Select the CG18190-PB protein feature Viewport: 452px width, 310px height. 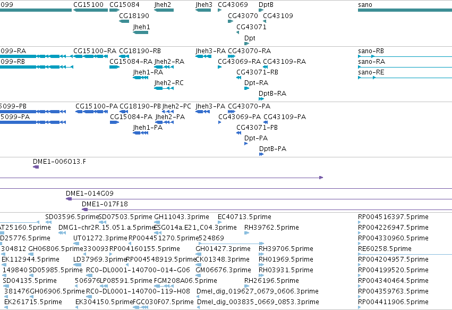(124, 112)
